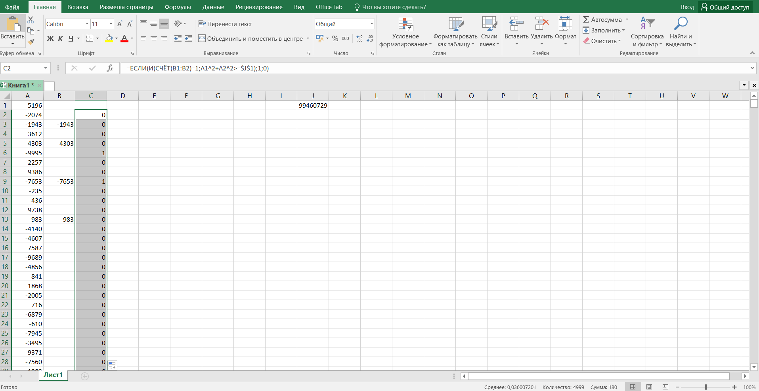Click in the formula bar input
Image resolution: width=759 pixels, height=391 pixels.
pyautogui.click(x=434, y=68)
